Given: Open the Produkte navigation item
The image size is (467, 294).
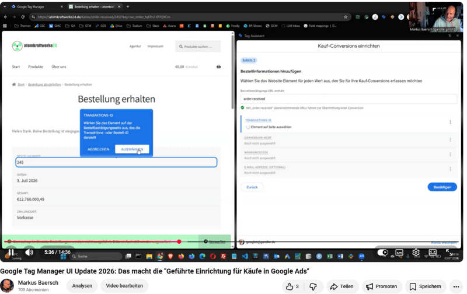Looking at the screenshot, I should point(36,66).
